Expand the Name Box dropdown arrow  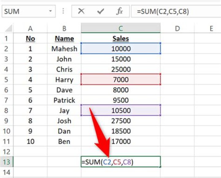pos(50,11)
